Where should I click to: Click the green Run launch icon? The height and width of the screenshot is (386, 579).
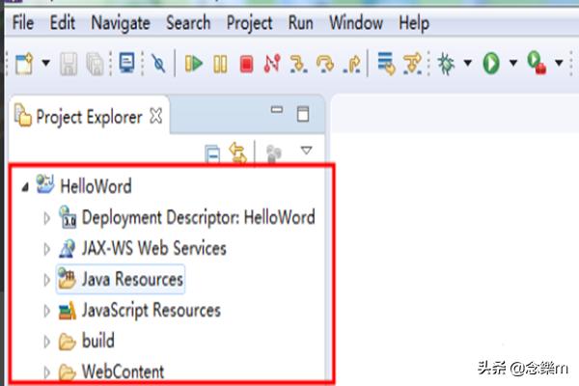(x=491, y=64)
